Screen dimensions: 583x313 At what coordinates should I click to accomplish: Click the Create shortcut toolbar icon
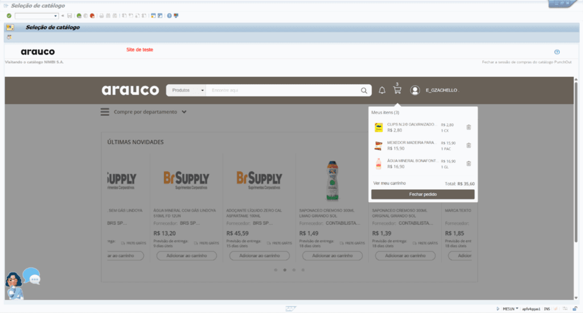pos(160,15)
